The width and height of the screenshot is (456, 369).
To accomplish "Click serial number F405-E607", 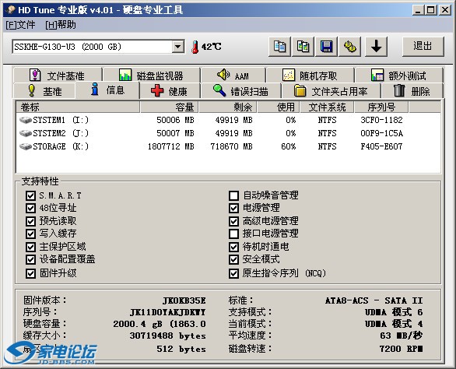I will point(381,146).
